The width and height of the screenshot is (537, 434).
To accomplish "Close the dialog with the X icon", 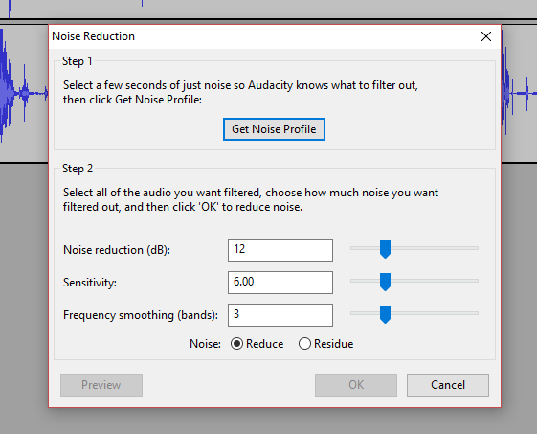I will tap(486, 36).
